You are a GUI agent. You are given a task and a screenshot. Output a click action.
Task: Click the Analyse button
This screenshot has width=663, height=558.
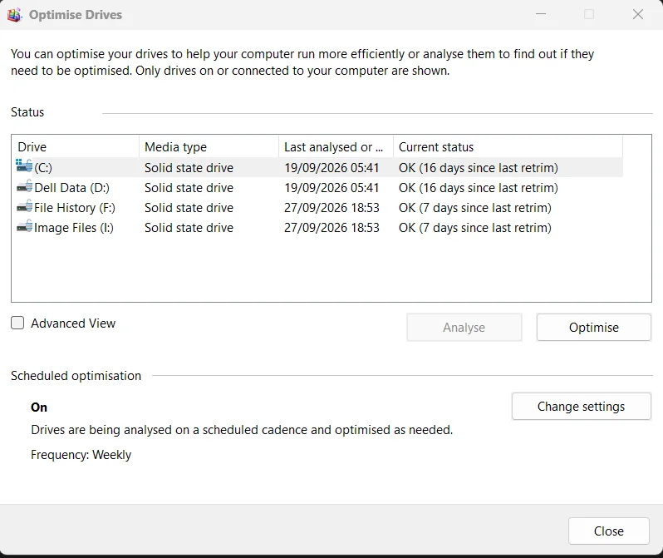(x=464, y=328)
